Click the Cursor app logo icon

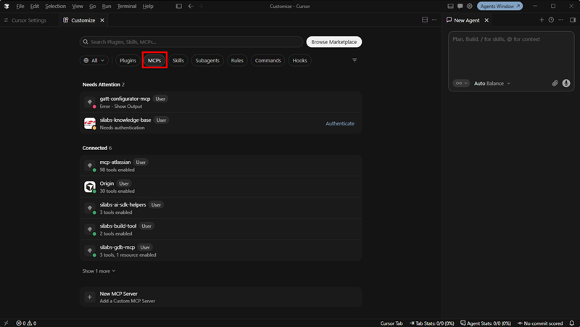coord(7,6)
